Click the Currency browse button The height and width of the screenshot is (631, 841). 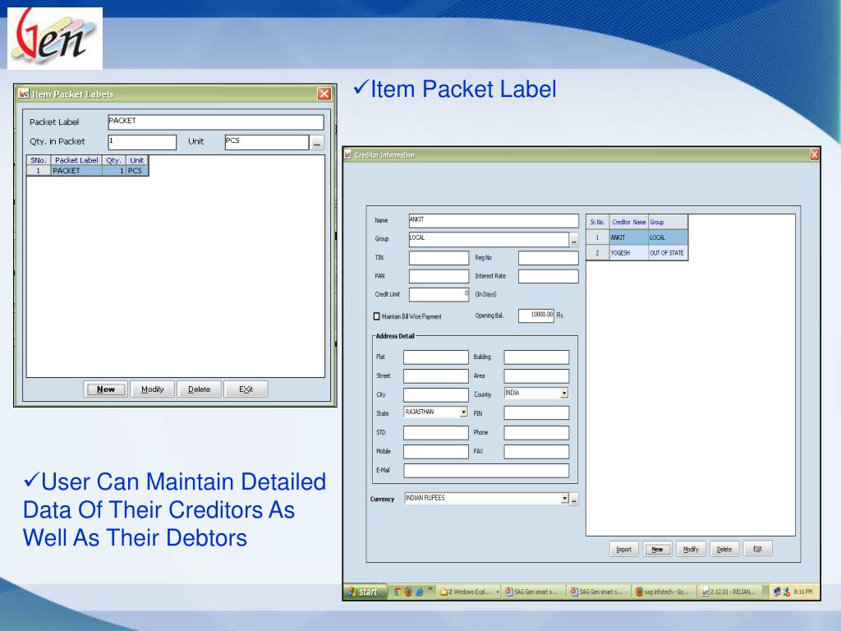[x=574, y=500]
